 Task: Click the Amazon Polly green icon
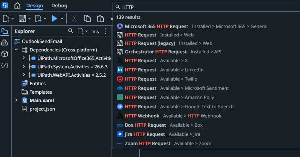[120, 97]
